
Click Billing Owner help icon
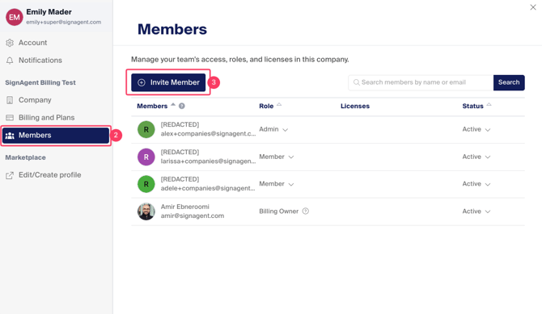click(306, 211)
